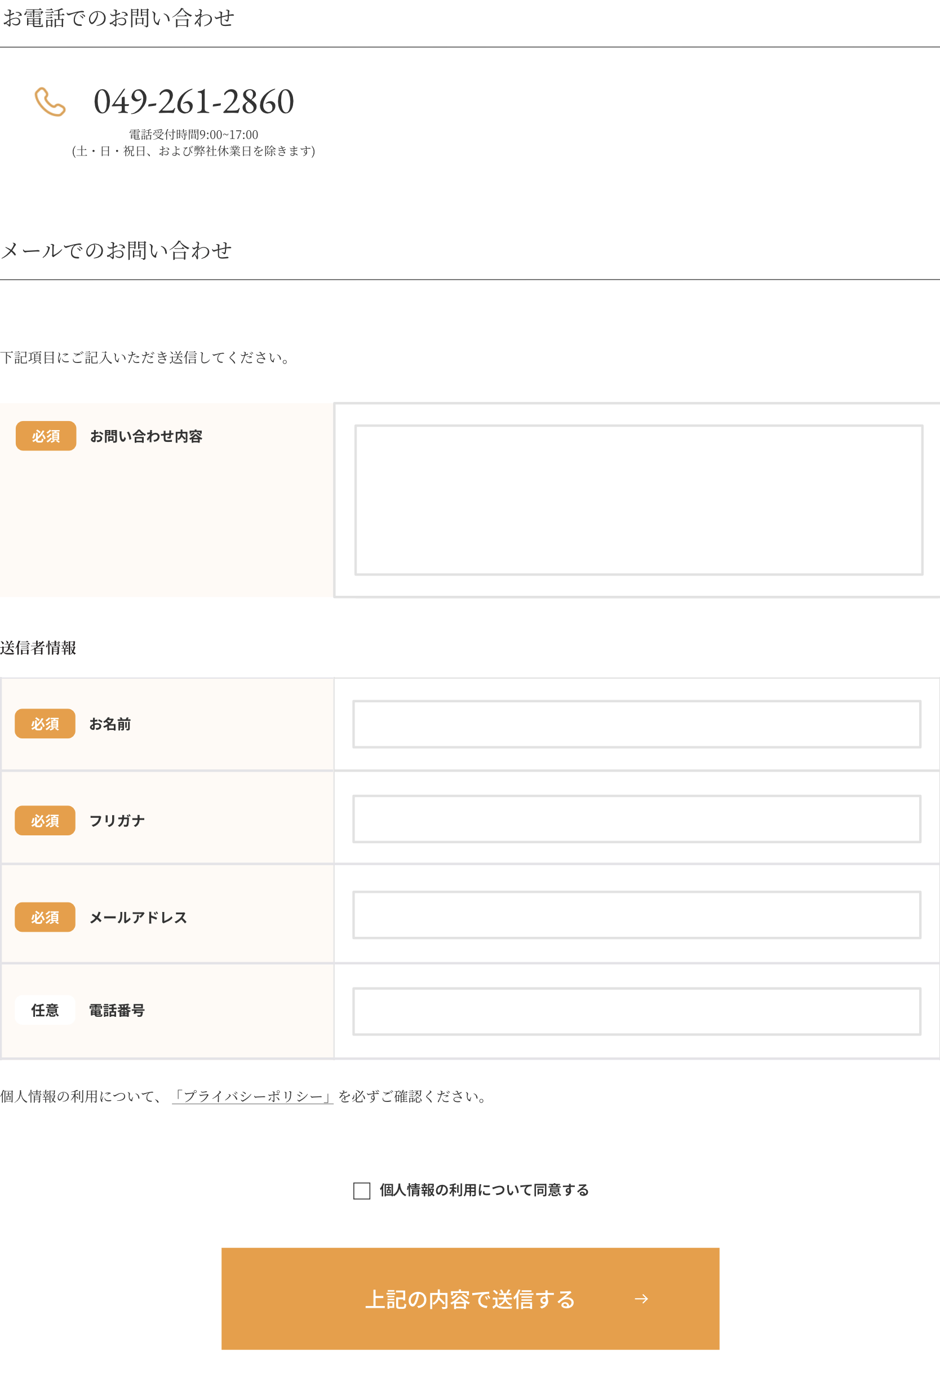Image resolution: width=940 pixels, height=1390 pixels.
Task: Click the 送信者情報 section title
Action: 38,648
